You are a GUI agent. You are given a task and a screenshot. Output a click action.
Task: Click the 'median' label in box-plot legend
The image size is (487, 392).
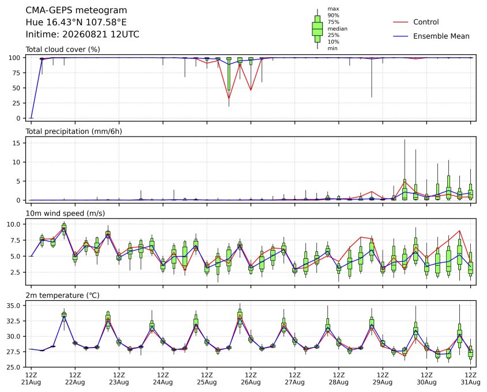337,29
